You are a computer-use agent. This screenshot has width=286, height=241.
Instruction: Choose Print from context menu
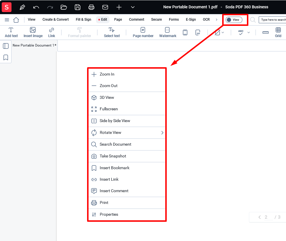click(x=127, y=203)
